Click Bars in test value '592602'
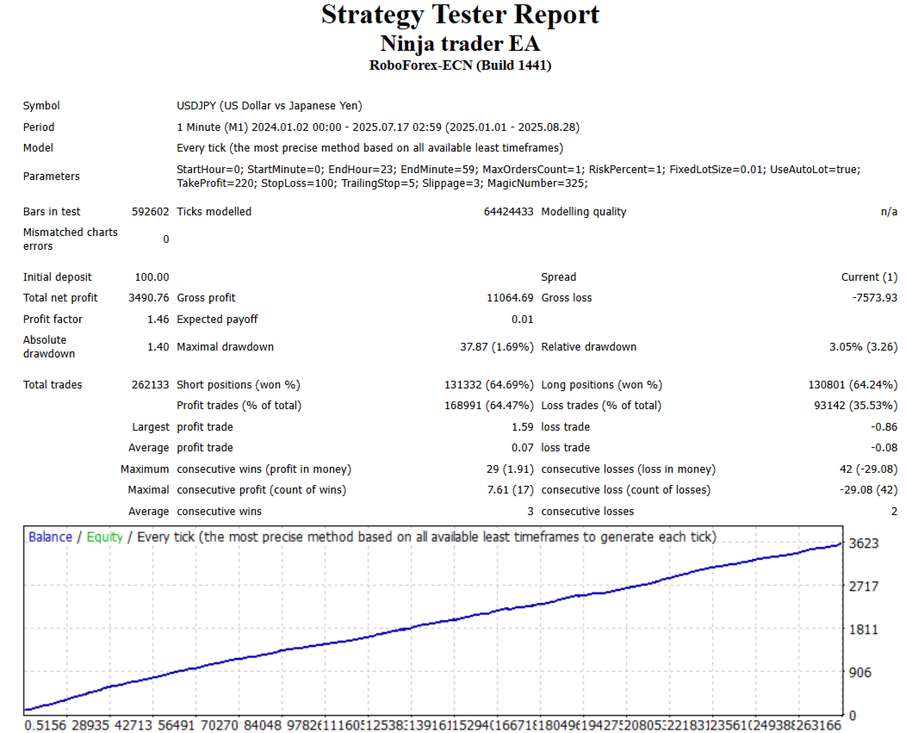The image size is (906, 733). [x=150, y=212]
